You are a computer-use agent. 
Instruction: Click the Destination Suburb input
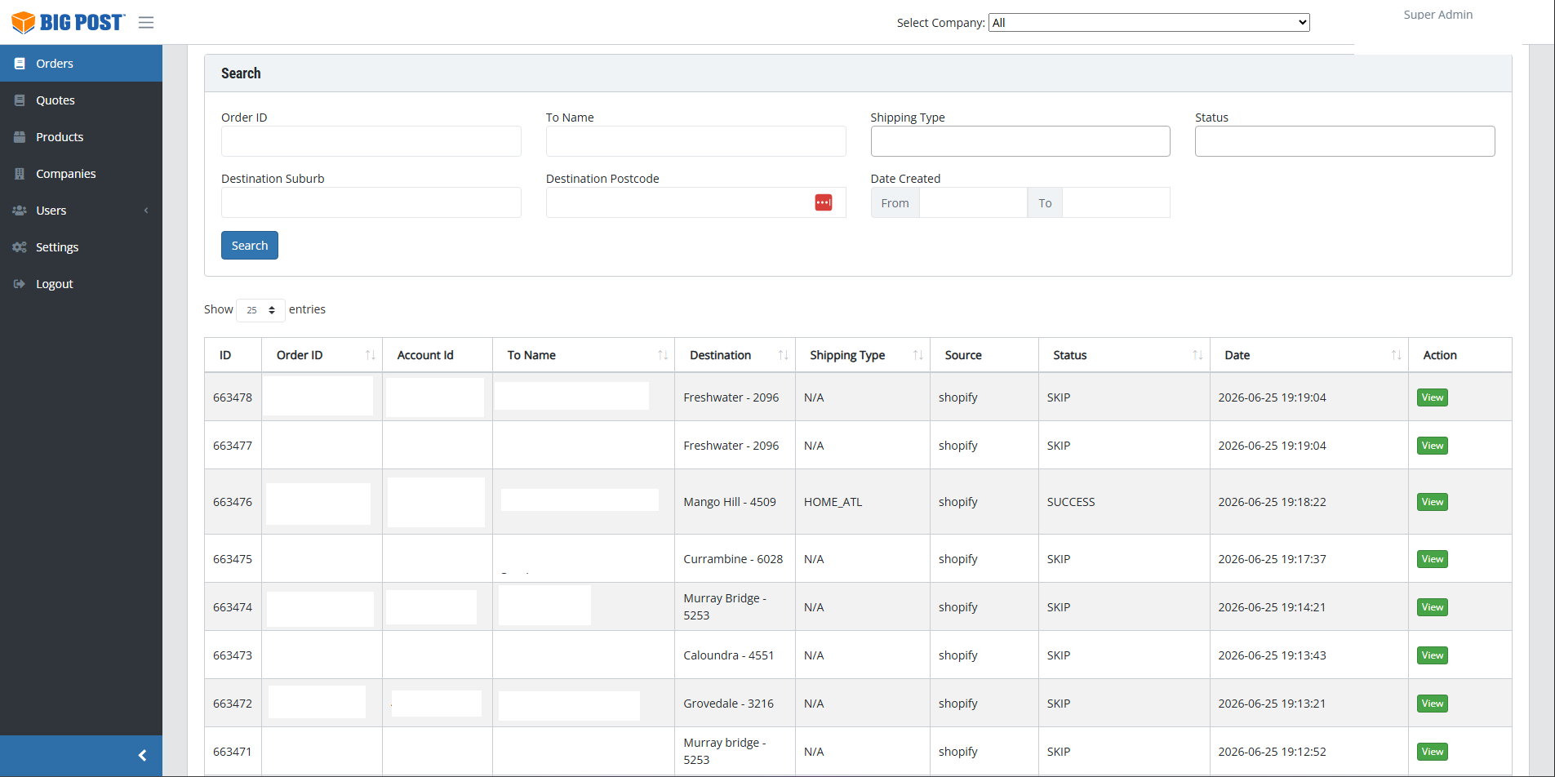coord(371,202)
